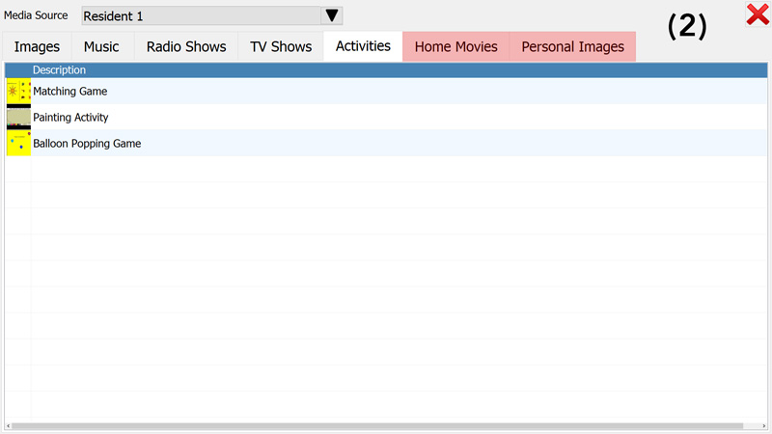Choose the Painting Activity list entry
Screen dimensions: 772x434
pos(70,118)
